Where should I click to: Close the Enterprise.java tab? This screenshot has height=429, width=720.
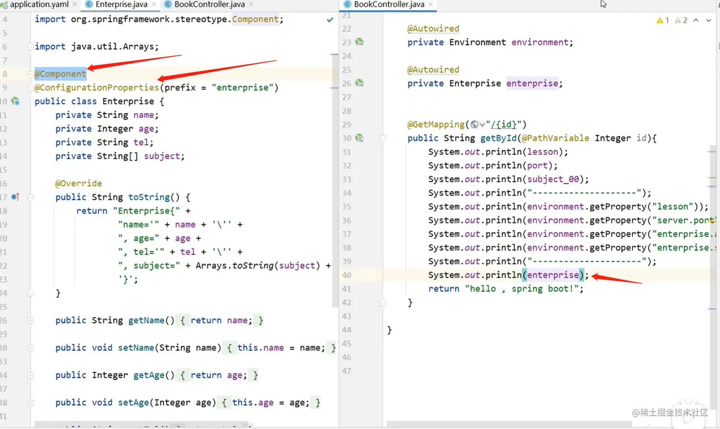point(154,4)
